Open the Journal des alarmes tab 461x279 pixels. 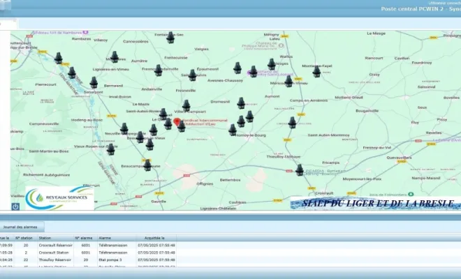coord(20,227)
